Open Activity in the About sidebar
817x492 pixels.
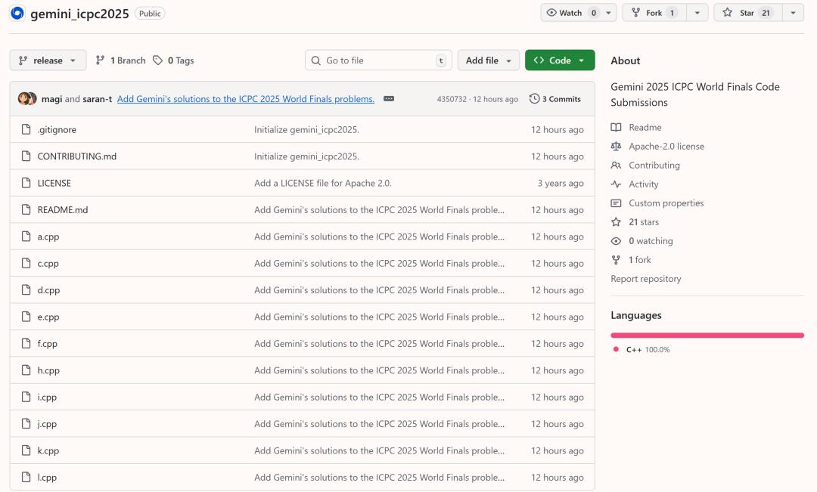(x=643, y=184)
